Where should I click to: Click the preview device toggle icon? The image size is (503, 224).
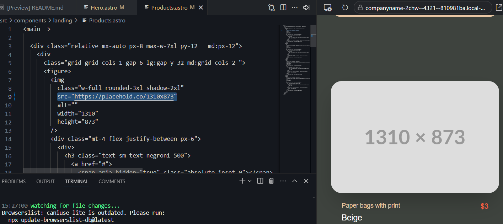[327, 7]
